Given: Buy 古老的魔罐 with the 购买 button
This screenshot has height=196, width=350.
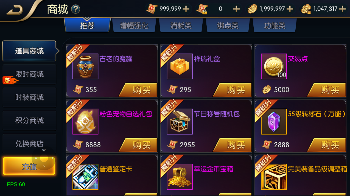Looking at the screenshot, I should 138,90.
